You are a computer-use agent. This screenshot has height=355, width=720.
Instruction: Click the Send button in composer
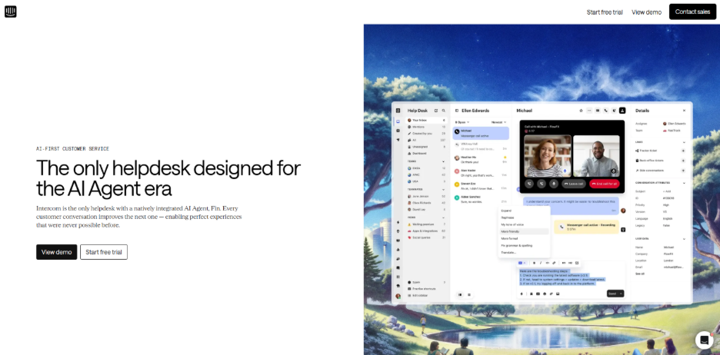pos(612,294)
